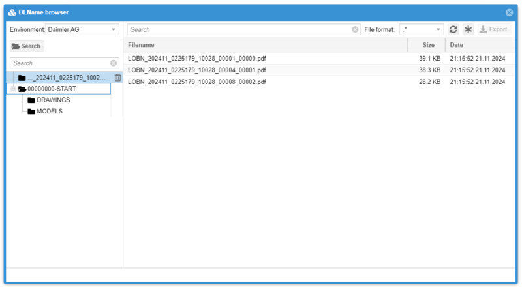Image resolution: width=522 pixels, height=287 pixels.
Task: Clear the folder tree search with X icon
Action: (x=114, y=63)
